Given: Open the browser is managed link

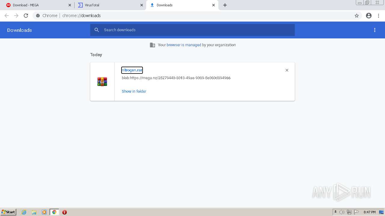Looking at the screenshot, I should [x=184, y=45].
